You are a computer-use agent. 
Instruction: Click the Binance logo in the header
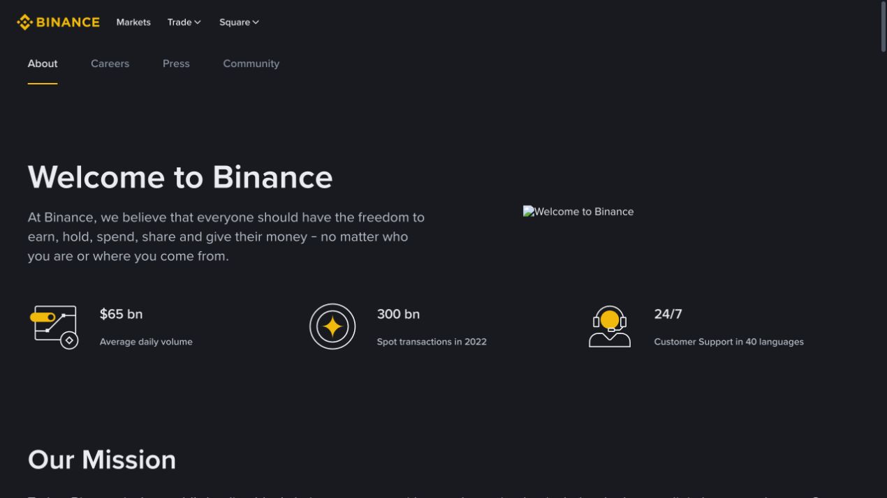click(58, 22)
